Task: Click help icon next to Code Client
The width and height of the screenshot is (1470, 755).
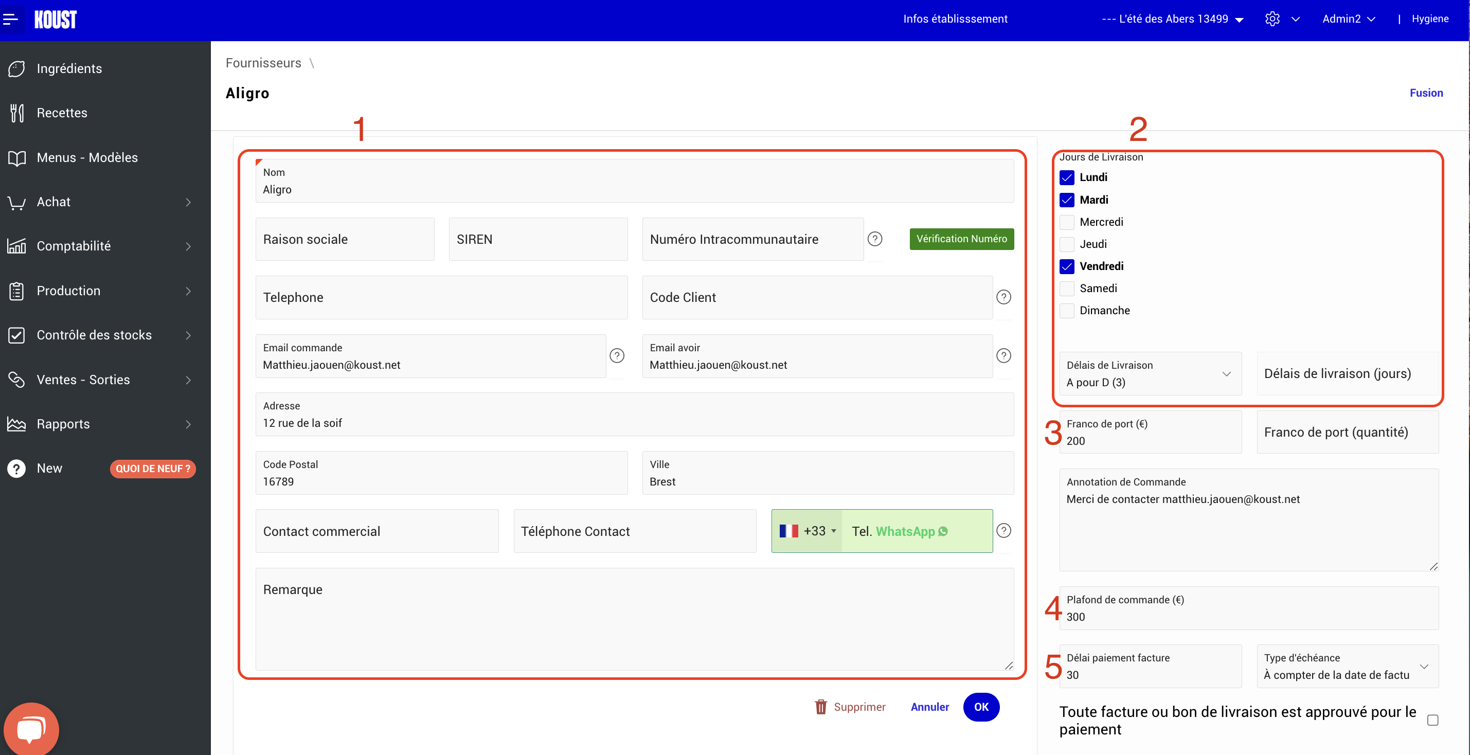Action: click(x=1004, y=297)
